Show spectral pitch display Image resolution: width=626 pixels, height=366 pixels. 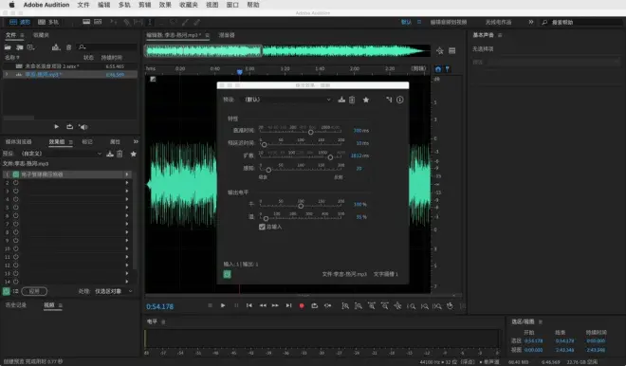click(98, 22)
